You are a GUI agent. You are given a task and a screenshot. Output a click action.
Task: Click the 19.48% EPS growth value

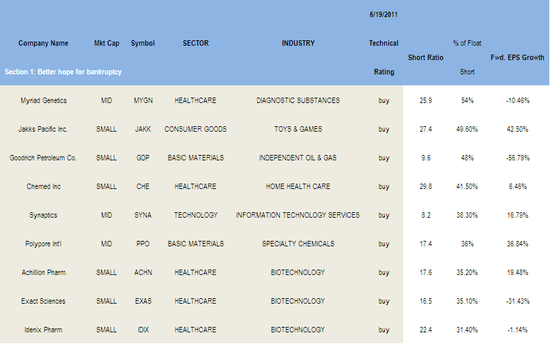[517, 272]
